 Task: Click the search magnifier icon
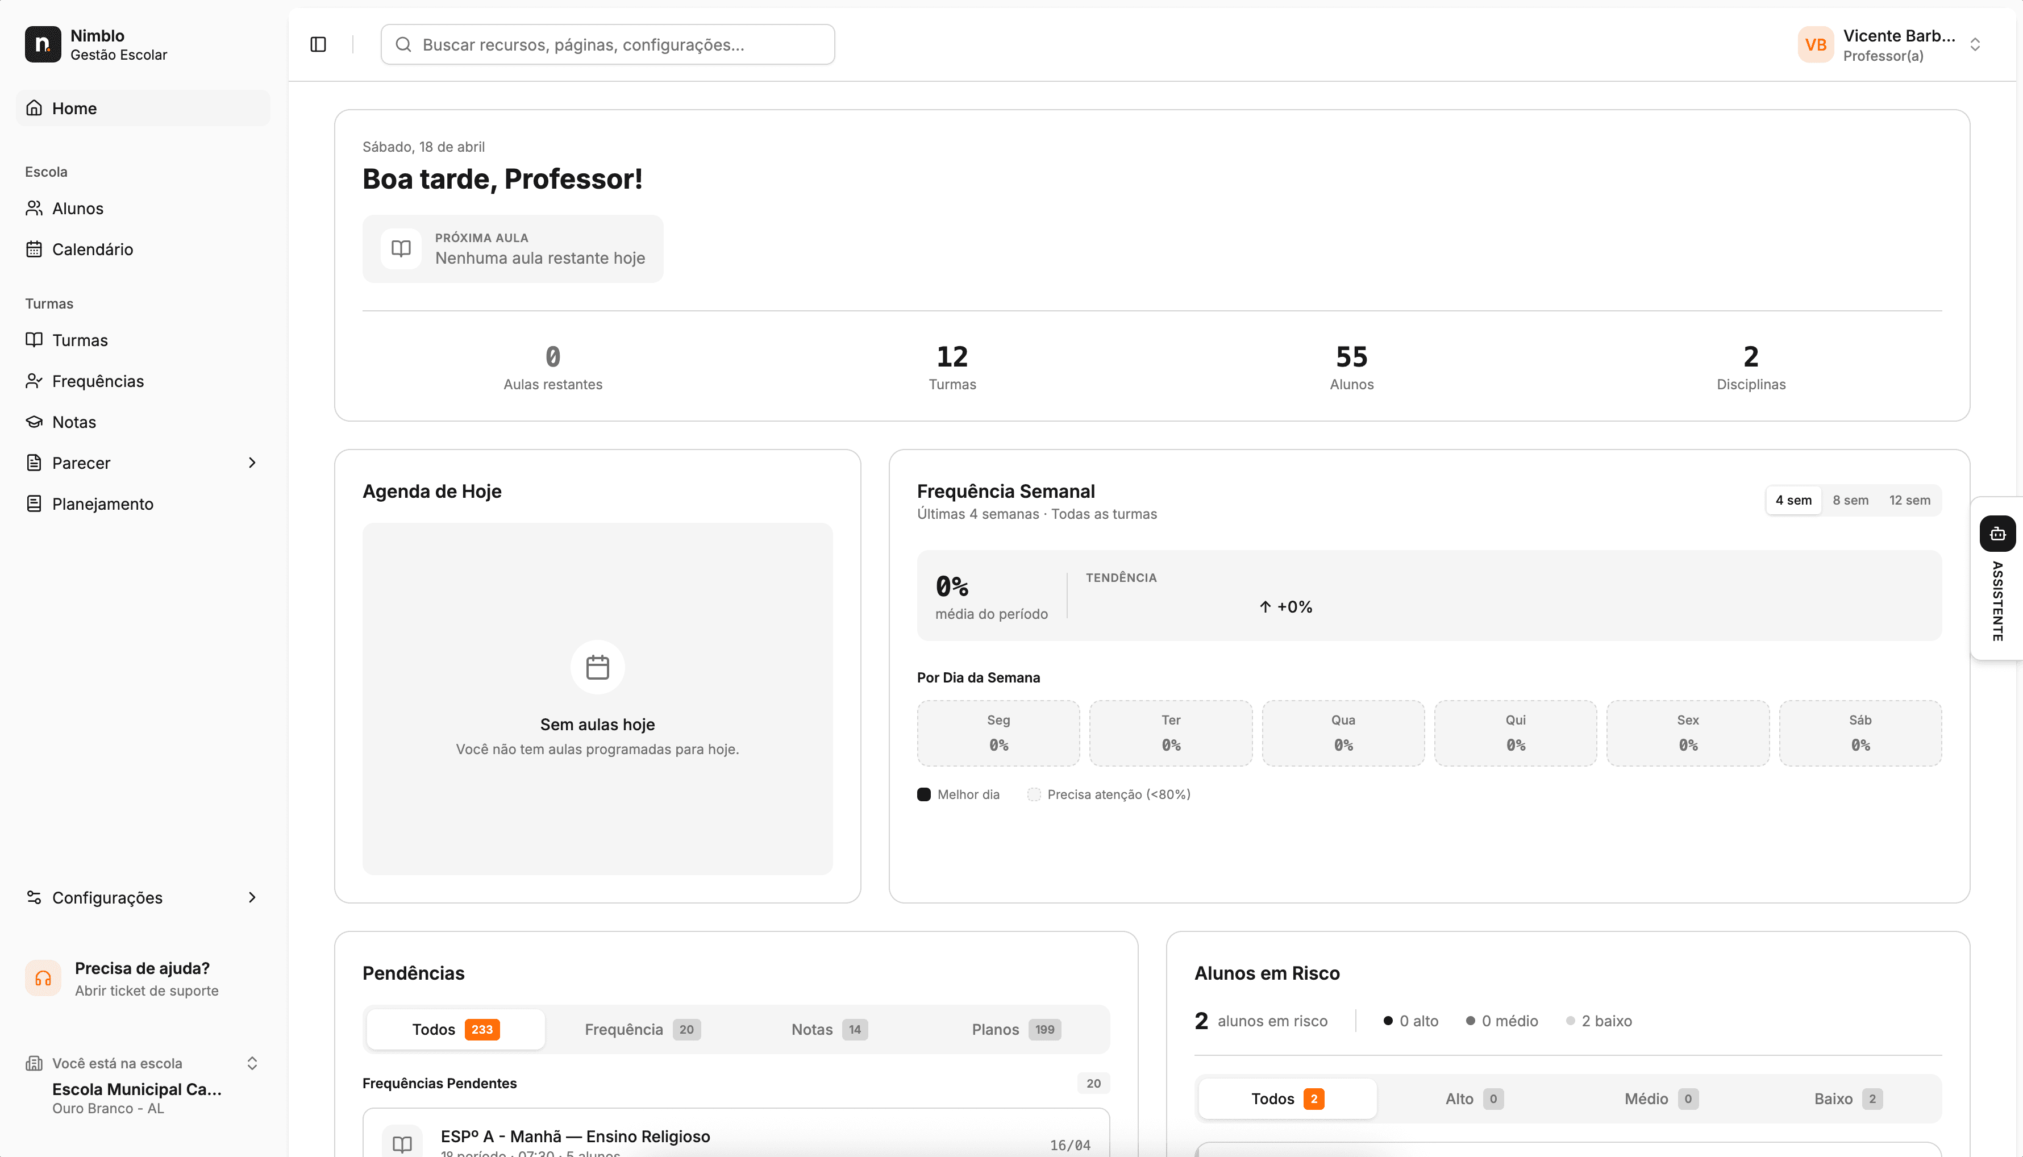(x=403, y=44)
